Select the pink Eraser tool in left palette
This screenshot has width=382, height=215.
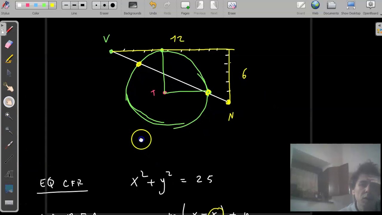click(x=9, y=44)
